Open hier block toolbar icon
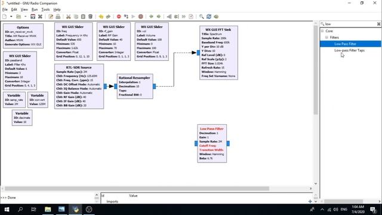Image resolution: width=382 pixels, height=215 pixels. (216, 17)
